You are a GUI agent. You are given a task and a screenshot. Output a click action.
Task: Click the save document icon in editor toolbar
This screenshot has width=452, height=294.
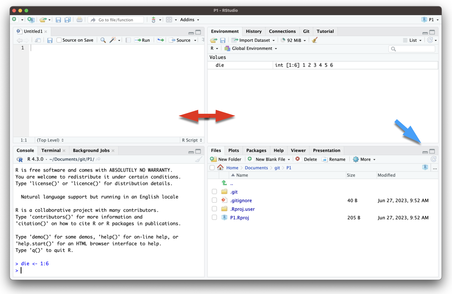point(50,40)
